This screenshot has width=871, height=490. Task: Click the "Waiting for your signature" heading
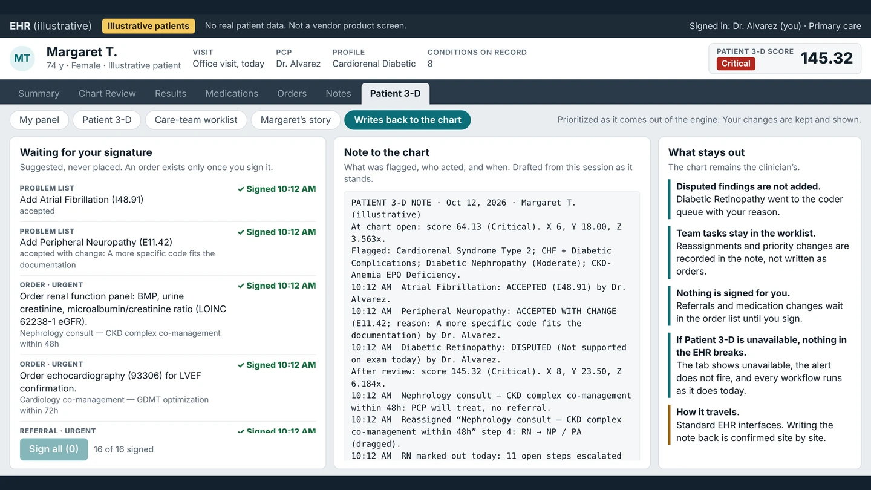coord(86,152)
